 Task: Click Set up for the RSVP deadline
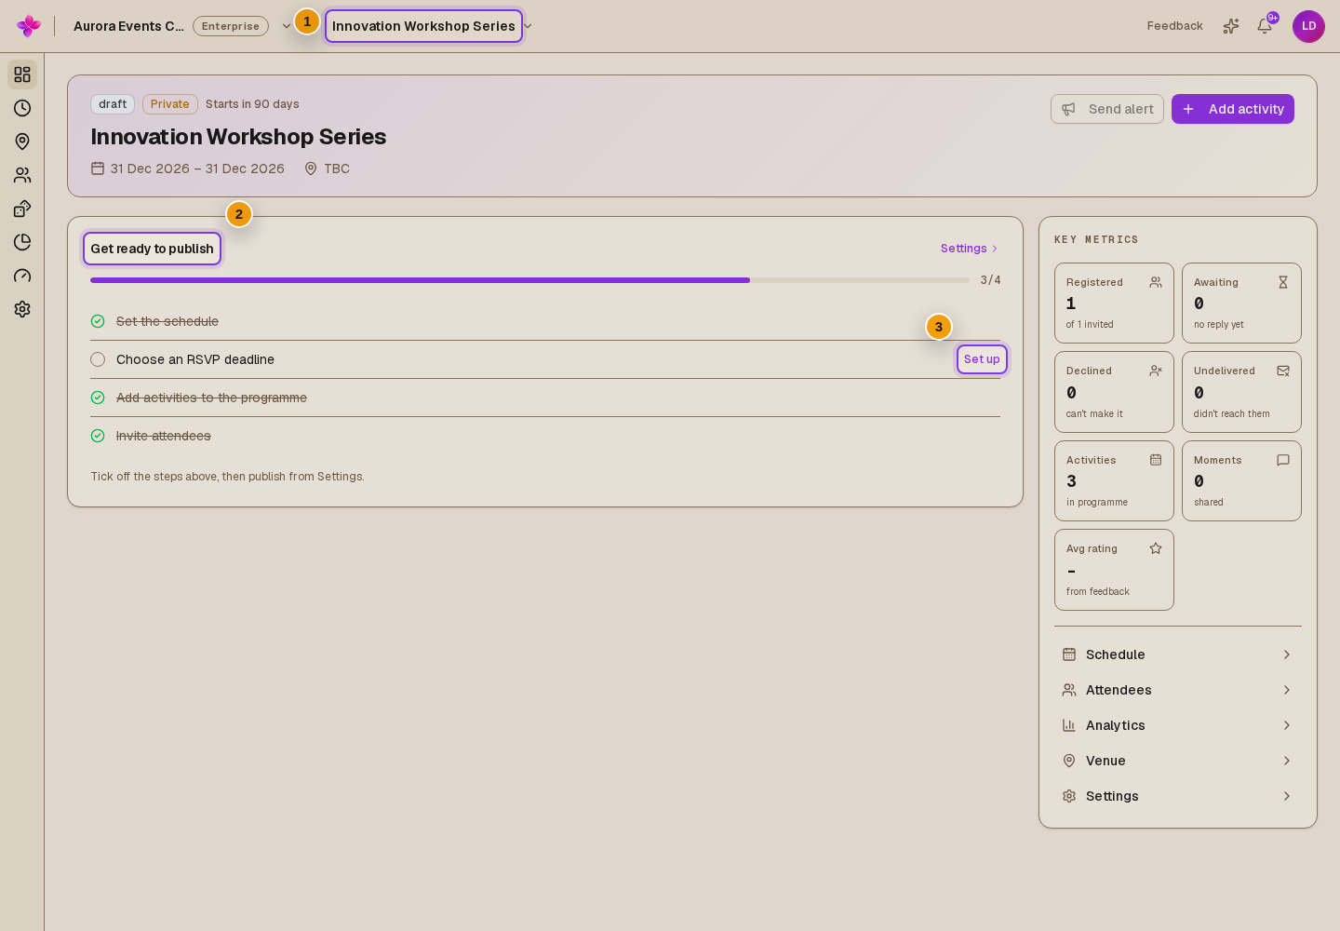tap(982, 359)
